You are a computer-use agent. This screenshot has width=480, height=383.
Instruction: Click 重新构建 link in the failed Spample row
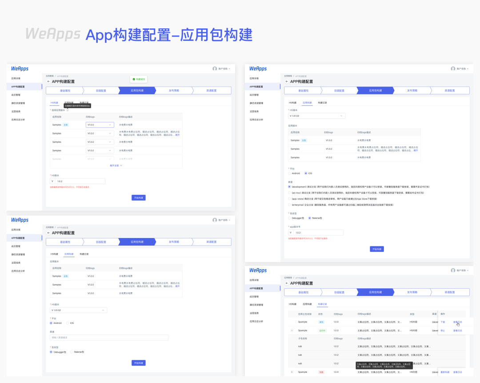tap(445, 372)
